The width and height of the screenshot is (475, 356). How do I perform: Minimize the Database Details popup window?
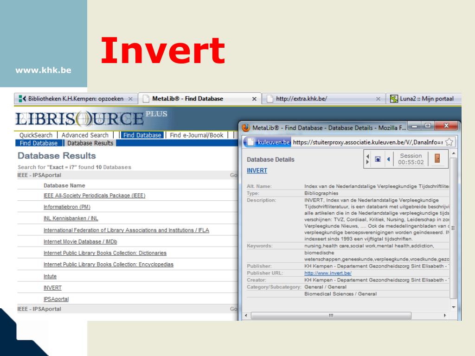pos(414,126)
